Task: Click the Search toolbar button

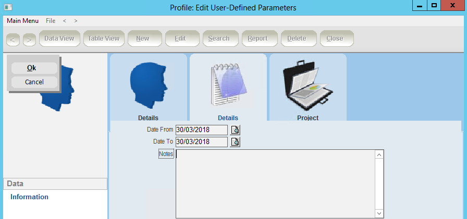Action: click(219, 38)
